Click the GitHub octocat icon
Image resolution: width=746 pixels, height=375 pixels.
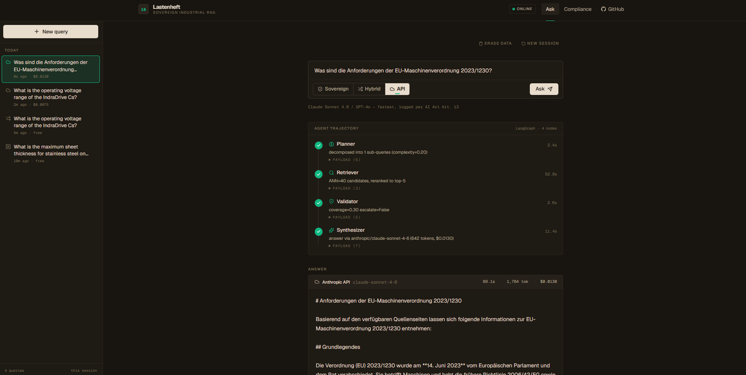603,9
